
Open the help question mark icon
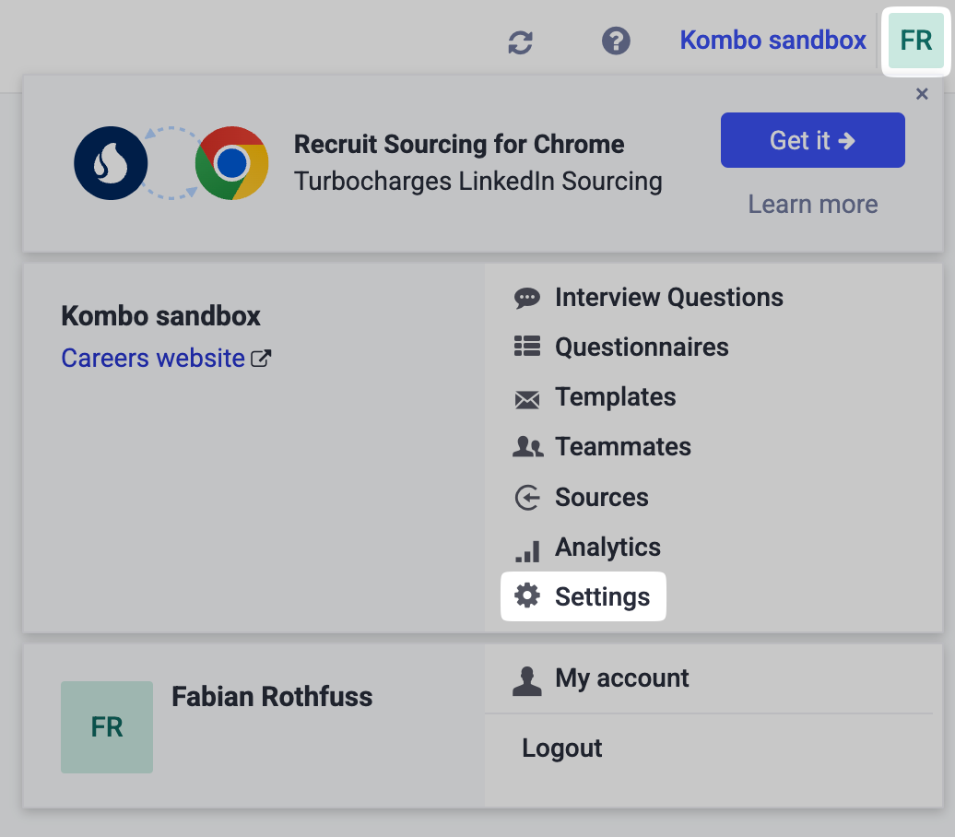click(x=616, y=41)
